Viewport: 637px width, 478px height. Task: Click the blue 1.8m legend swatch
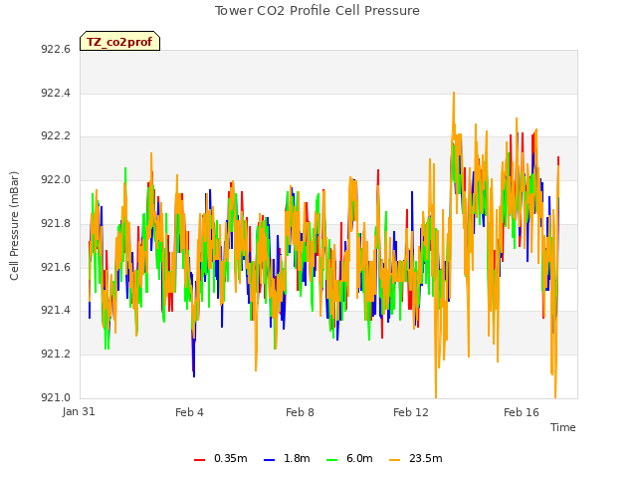coord(270,460)
